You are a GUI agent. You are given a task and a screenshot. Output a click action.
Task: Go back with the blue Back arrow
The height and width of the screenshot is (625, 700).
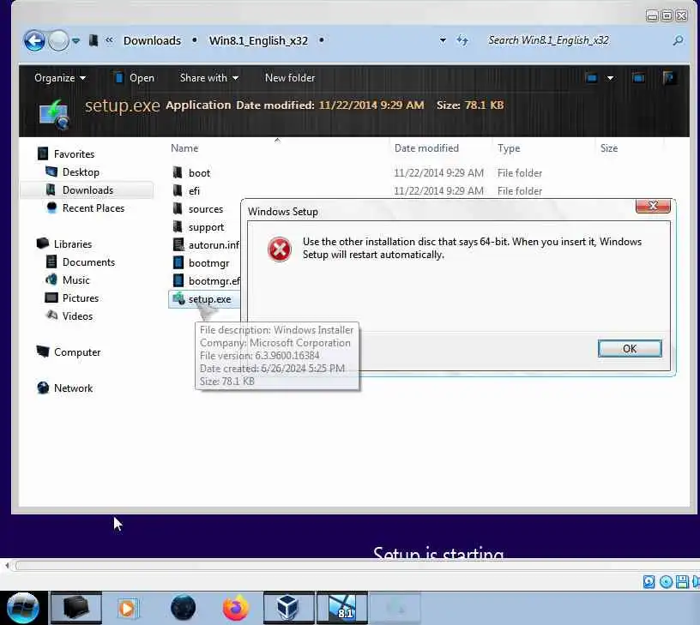(x=34, y=41)
